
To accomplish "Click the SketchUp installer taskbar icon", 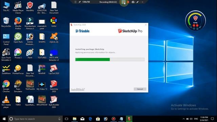I will [x=129, y=119].
